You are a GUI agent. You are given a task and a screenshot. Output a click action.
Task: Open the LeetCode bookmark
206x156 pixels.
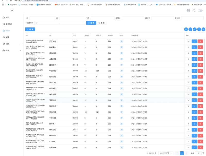tap(95, 5)
